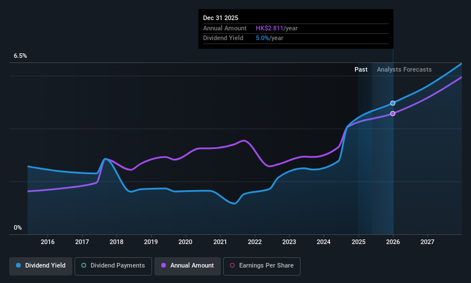This screenshot has width=471, height=283.
Task: Click the HK$2.811 annual amount value
Action: [x=270, y=28]
